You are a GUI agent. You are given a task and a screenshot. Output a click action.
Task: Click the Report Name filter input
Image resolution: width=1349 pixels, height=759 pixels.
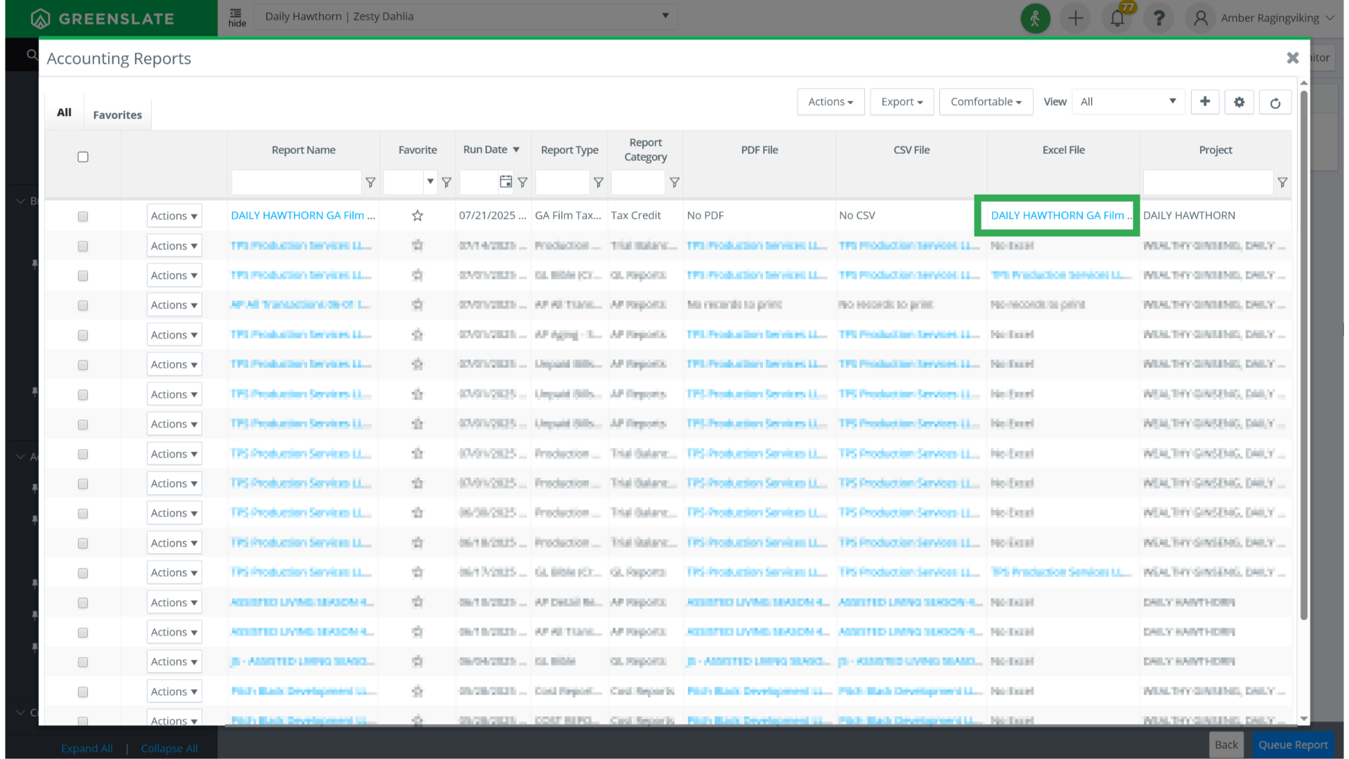click(296, 182)
